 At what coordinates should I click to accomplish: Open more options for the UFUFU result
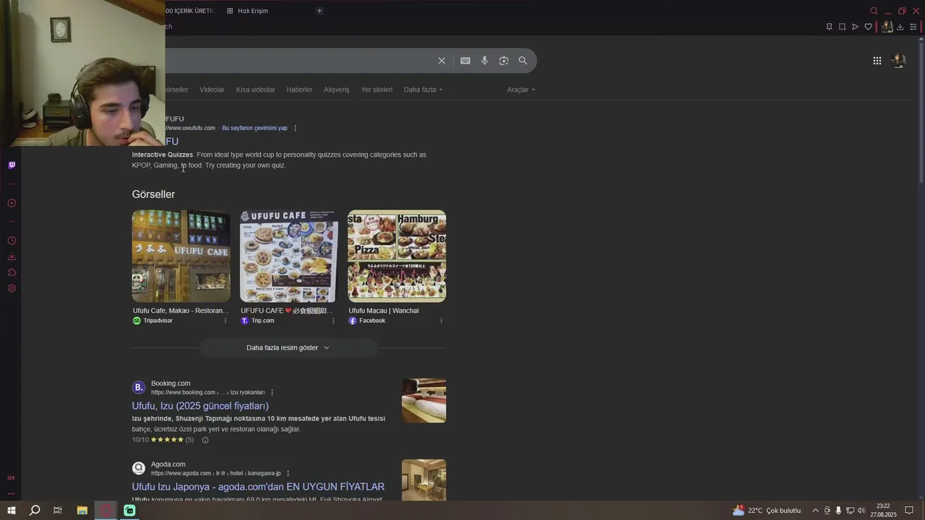295,128
